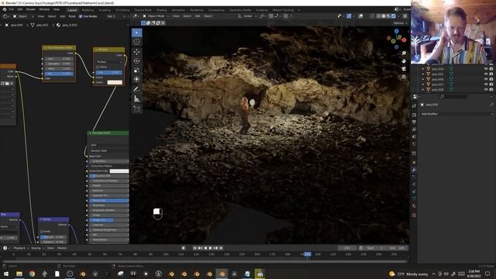
Task: Hide poly.006 with its eye icon
Action: (486, 79)
